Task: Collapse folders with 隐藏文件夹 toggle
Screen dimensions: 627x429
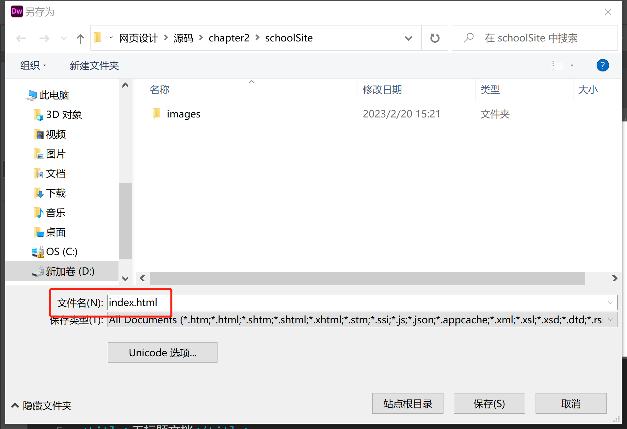Action: point(41,406)
